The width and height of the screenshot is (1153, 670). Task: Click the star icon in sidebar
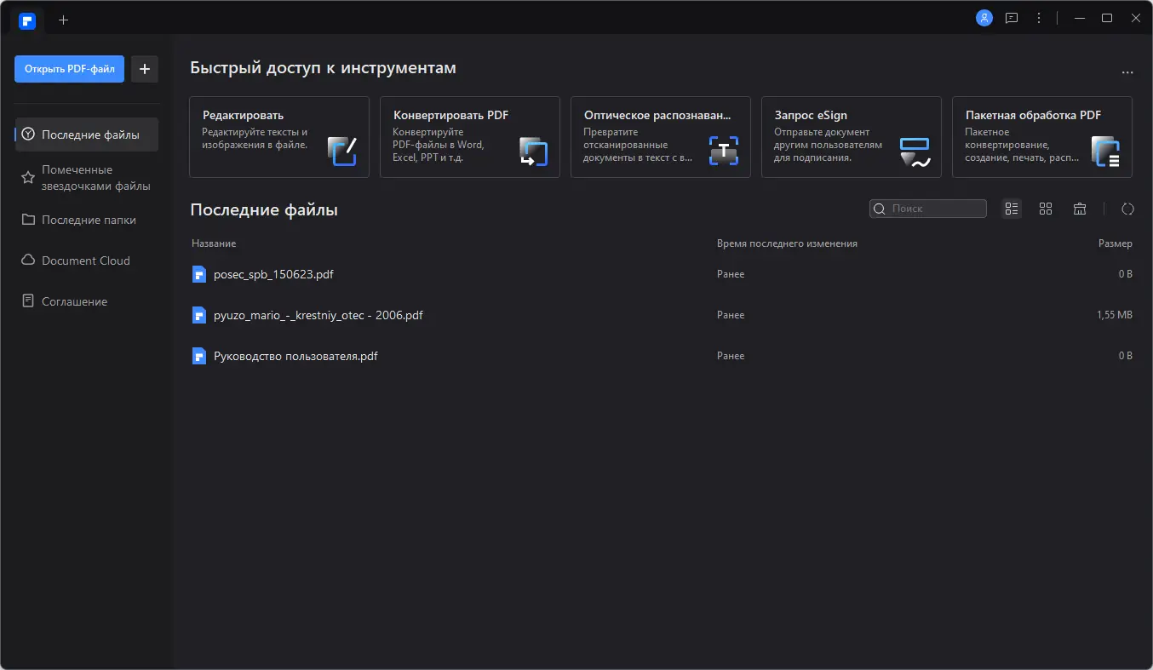(28, 177)
